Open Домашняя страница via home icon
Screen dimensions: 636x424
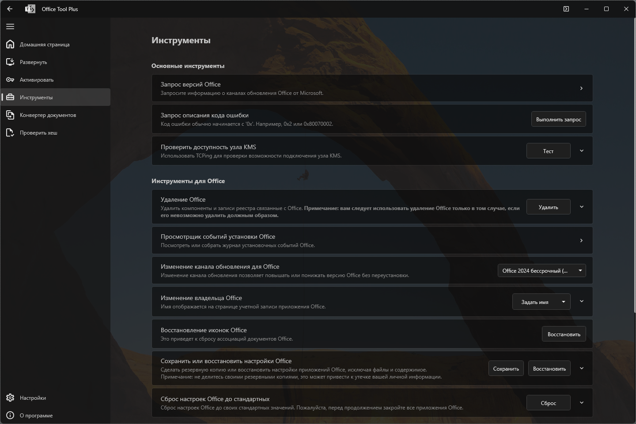pyautogui.click(x=10, y=44)
